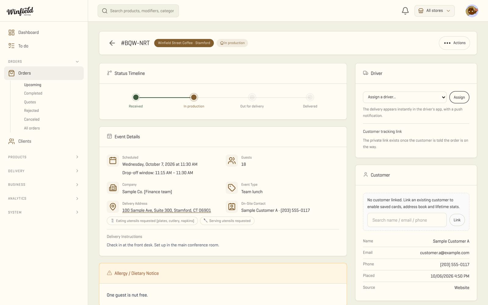Screen dimensions: 488x305
Task: Open All orders in the sidebar
Action: [32, 128]
